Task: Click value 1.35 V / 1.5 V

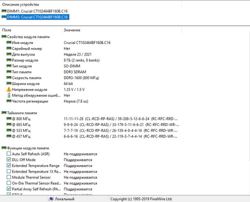Action: 74,89
